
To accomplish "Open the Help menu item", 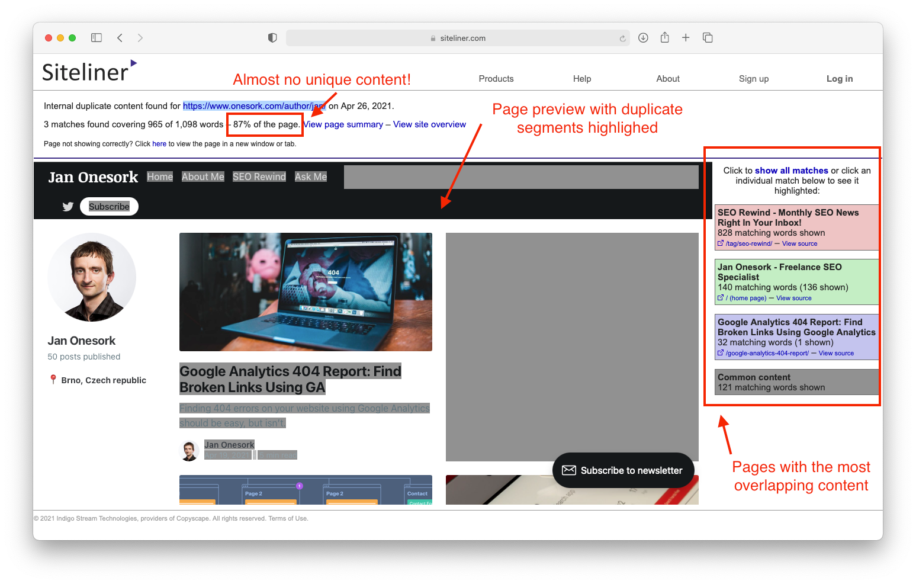I will click(x=582, y=79).
